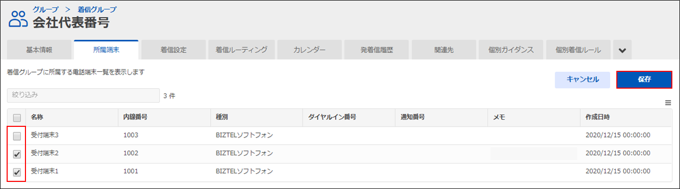This screenshot has height=189, width=680.
Task: Switch to the 基本情報 tab
Action: [x=39, y=50]
